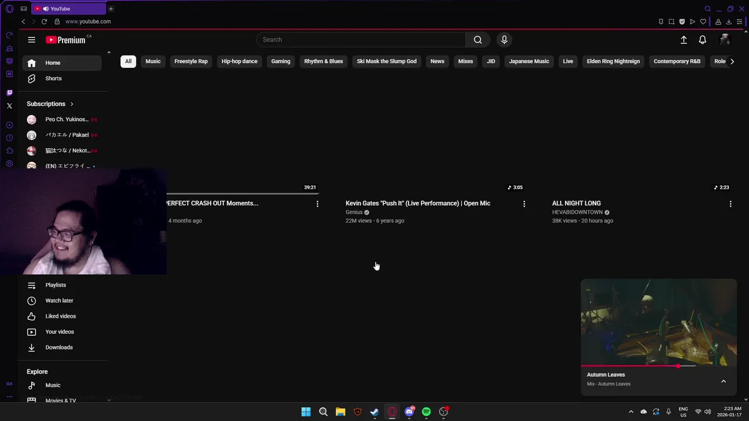Image resolution: width=749 pixels, height=421 pixels.
Task: Select the Elden Ring Nightreign chip
Action: click(x=613, y=61)
